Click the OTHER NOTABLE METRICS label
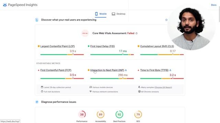220x123 pixels. click(x=48, y=63)
